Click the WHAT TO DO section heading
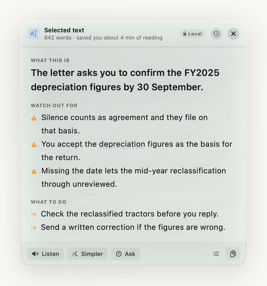Screen dimensions: 267x286 49,202
